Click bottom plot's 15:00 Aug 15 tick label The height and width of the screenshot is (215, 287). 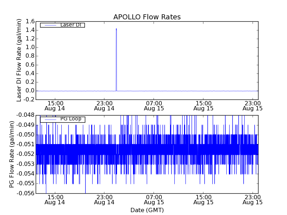[203, 199]
